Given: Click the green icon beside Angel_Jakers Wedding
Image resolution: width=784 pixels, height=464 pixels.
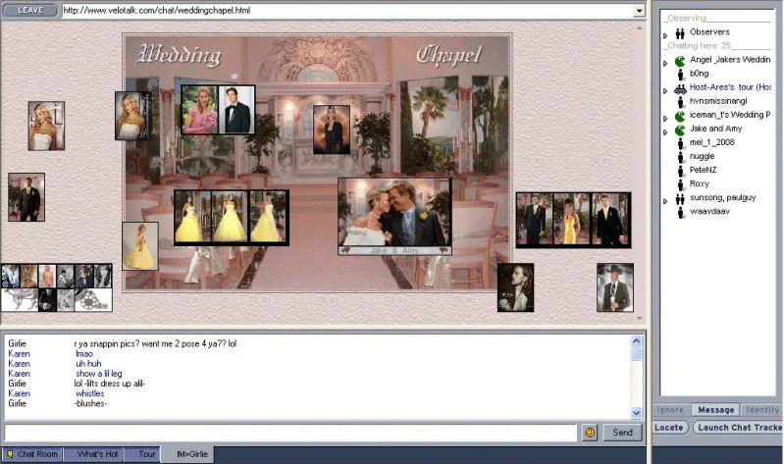Looking at the screenshot, I should [x=679, y=60].
